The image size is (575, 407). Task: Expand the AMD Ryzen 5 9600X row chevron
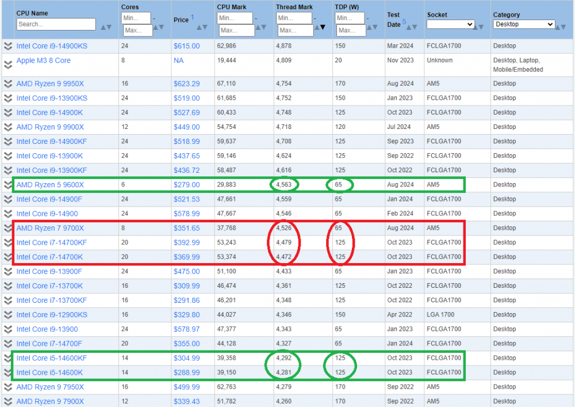8,185
